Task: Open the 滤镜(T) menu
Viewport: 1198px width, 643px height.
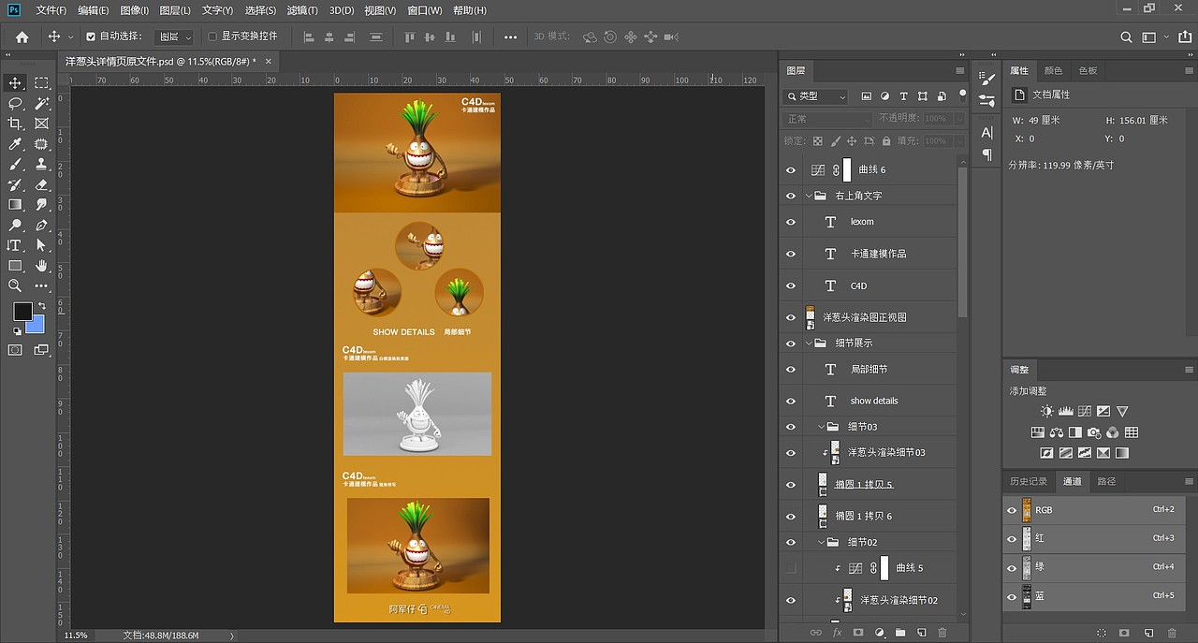Action: 300,10
